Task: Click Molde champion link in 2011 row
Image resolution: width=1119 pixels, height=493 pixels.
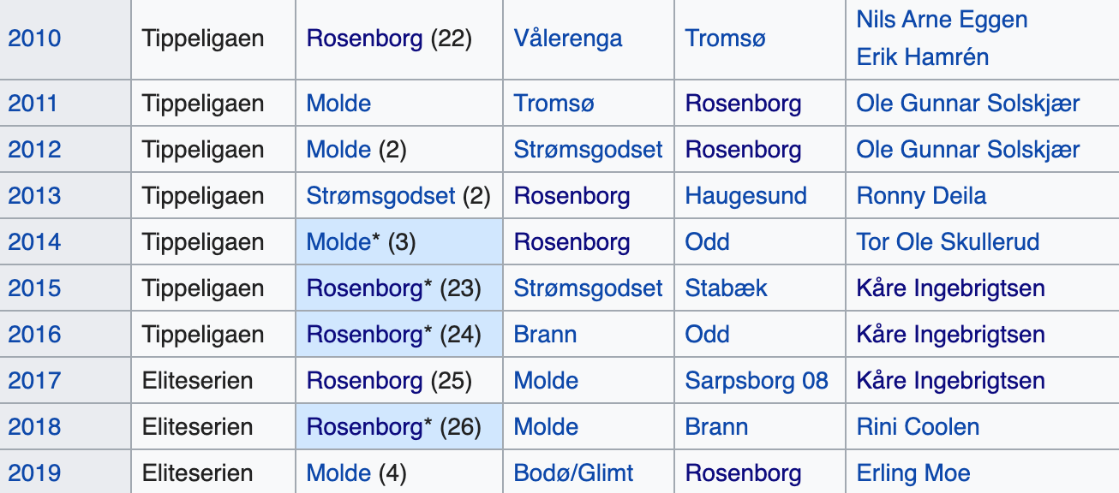Action: point(338,104)
